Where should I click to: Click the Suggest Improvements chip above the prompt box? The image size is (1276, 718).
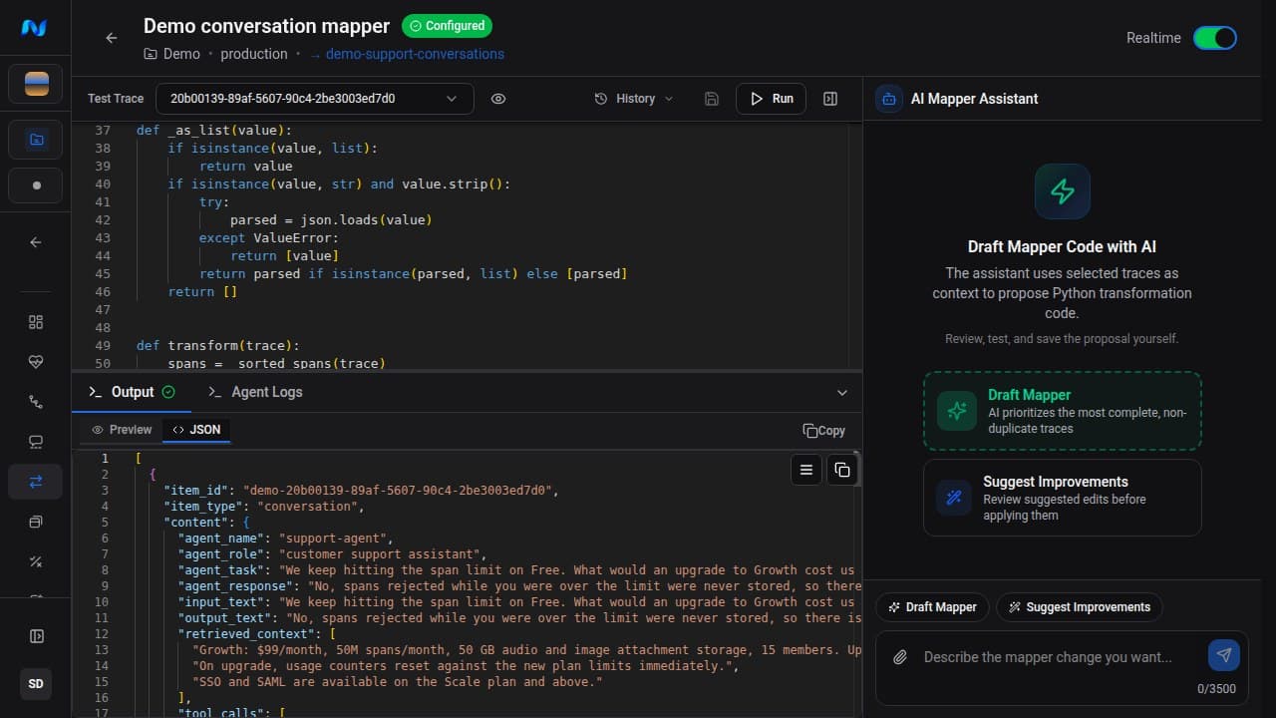click(1080, 607)
